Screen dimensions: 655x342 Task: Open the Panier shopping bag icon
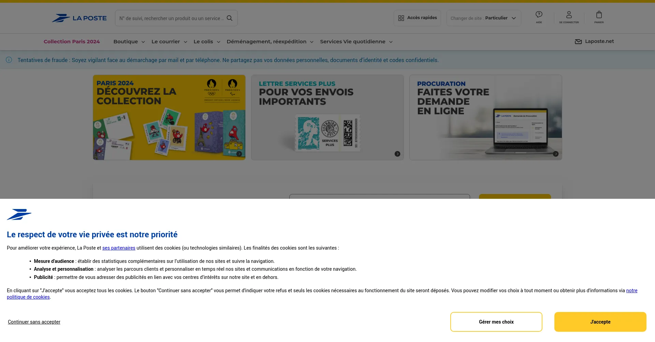pyautogui.click(x=599, y=15)
